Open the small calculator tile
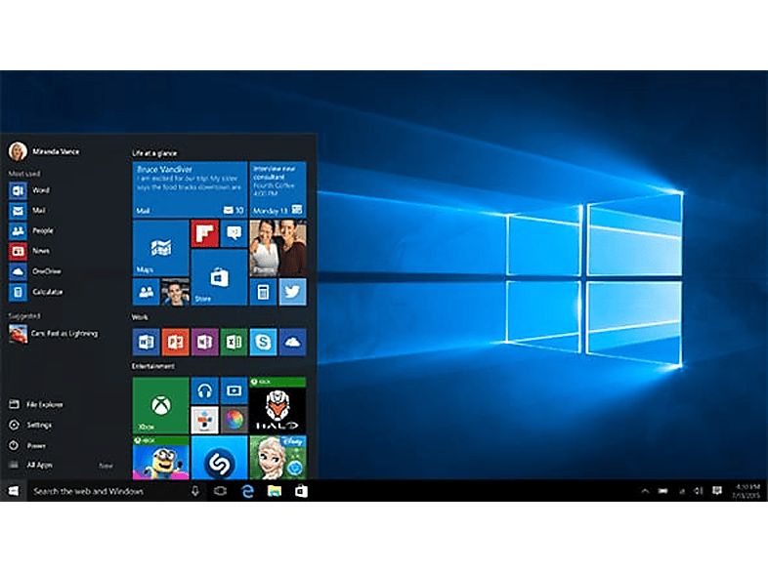768x573 pixels. tap(263, 292)
